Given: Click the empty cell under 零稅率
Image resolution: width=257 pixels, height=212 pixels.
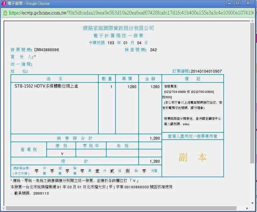Looking at the screenshot, I should pyautogui.click(x=91, y=153).
